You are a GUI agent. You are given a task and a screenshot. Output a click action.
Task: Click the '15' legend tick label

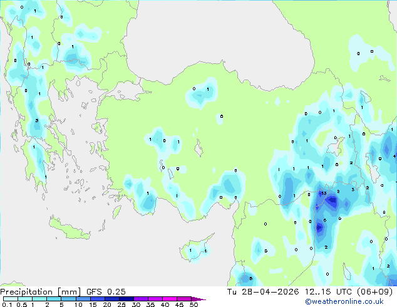tap(93, 304)
